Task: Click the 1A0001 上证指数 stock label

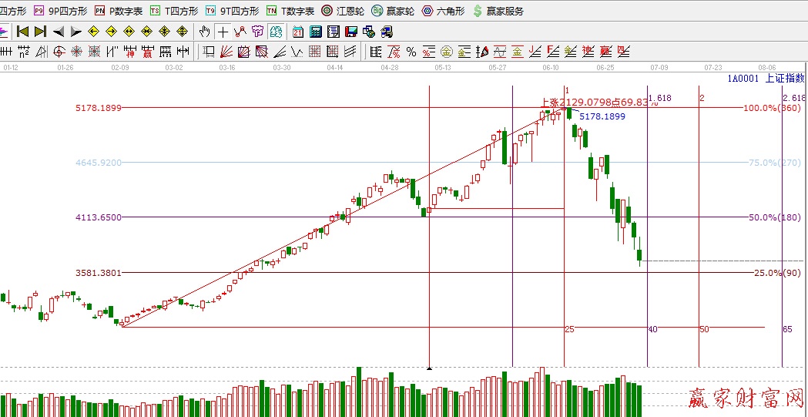Action: point(766,79)
